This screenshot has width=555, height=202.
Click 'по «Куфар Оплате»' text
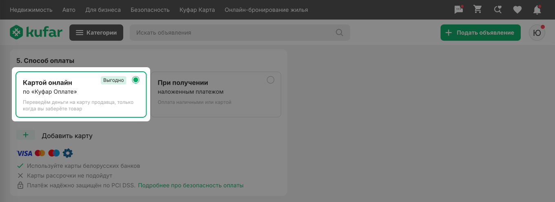coord(50,92)
